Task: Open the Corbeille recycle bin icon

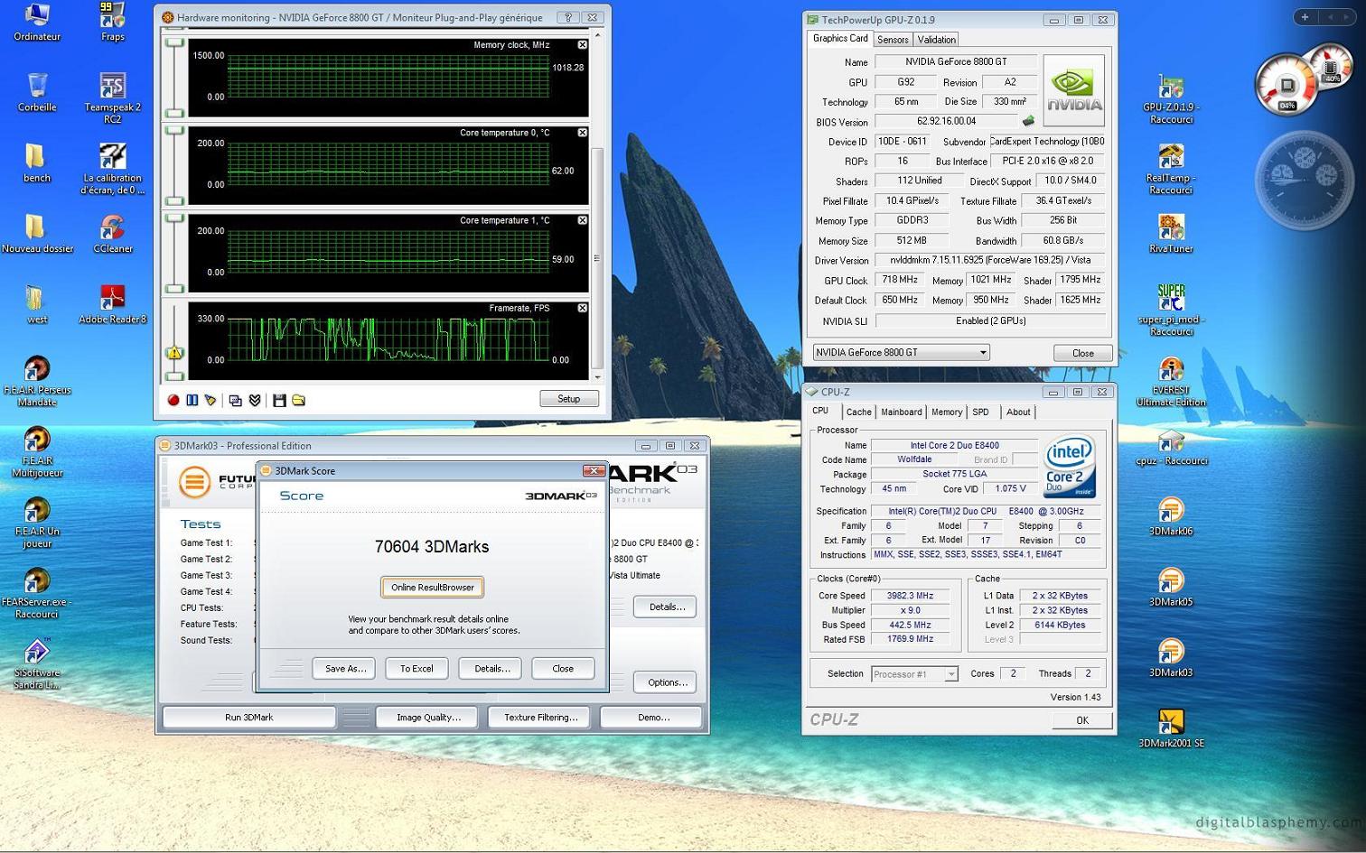Action: [x=37, y=92]
